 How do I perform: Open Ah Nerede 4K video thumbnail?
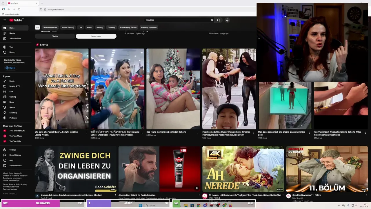(x=243, y=169)
